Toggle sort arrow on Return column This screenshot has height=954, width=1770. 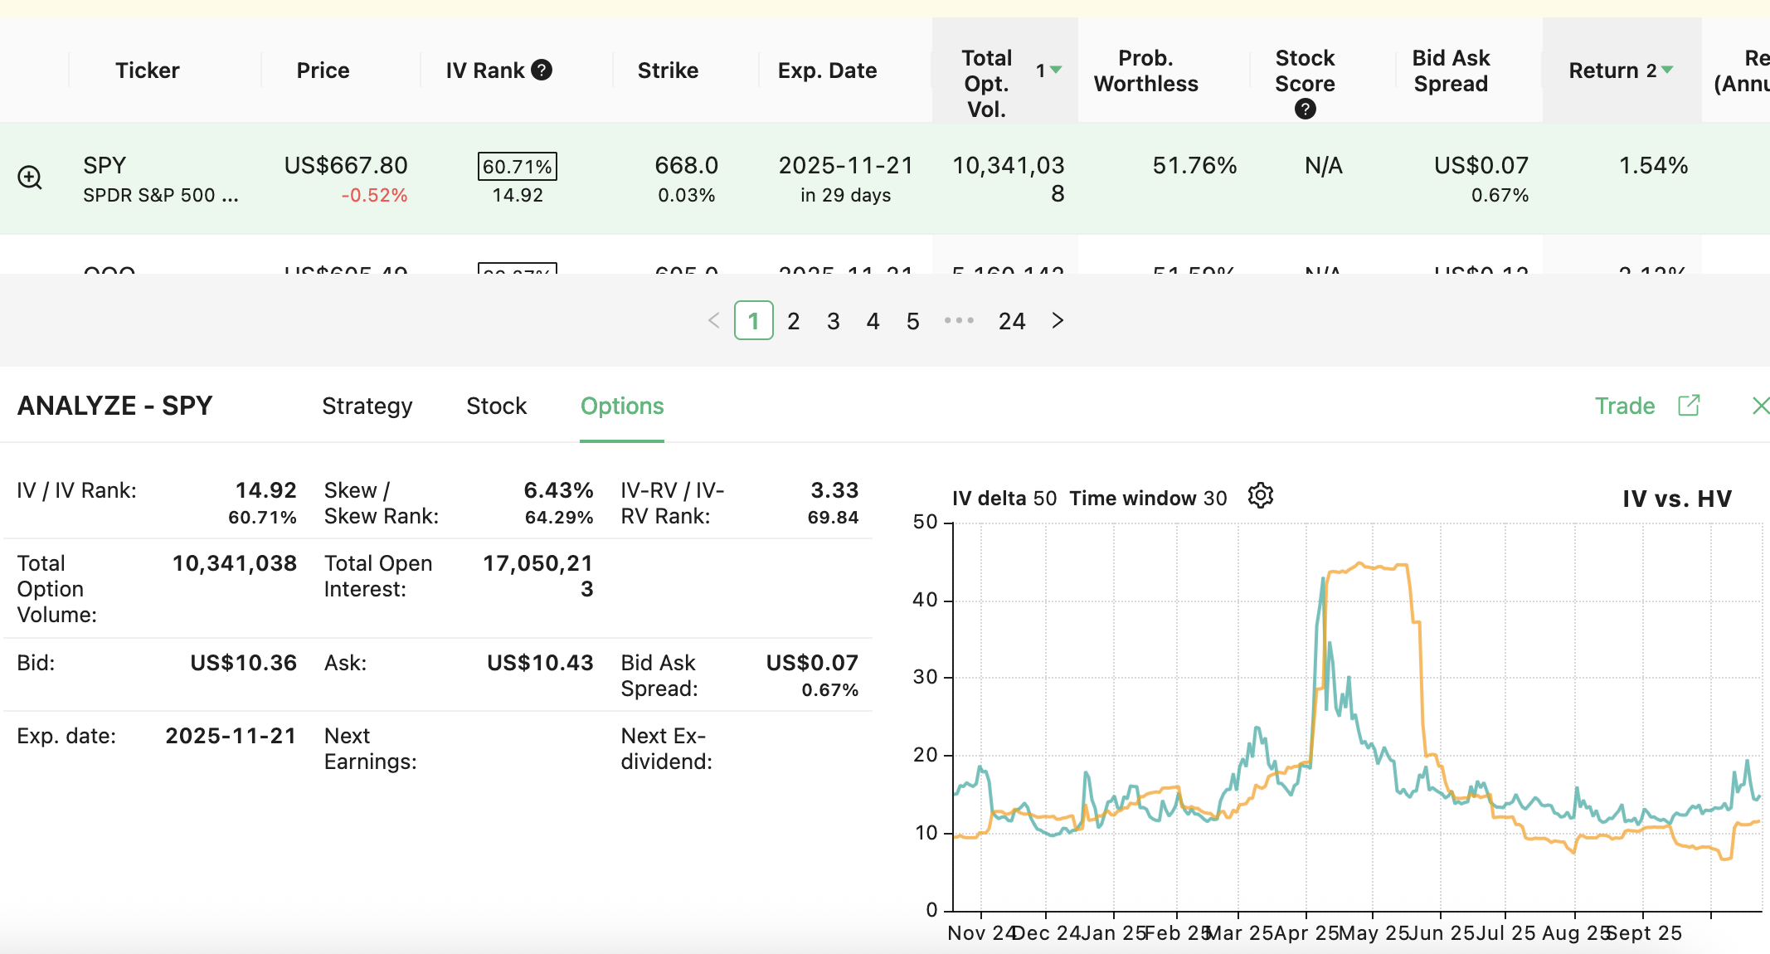tap(1667, 71)
